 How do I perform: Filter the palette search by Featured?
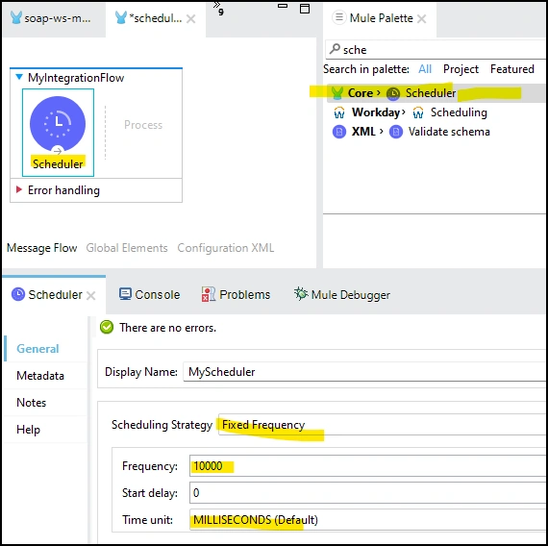512,69
